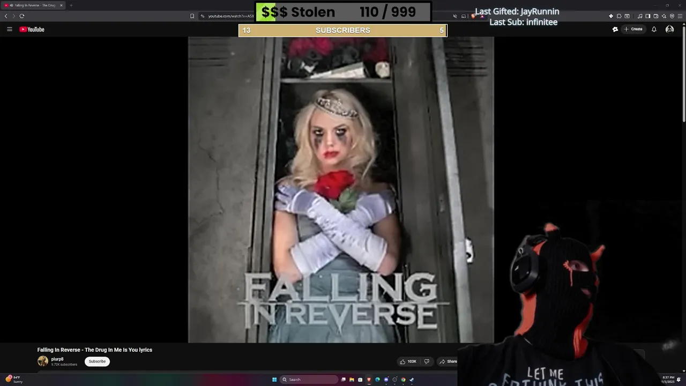
Task: Click the video player to pause
Action: click(341, 189)
